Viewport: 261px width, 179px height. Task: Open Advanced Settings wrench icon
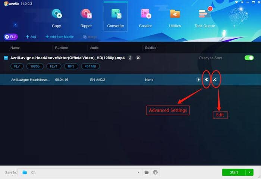[206, 80]
